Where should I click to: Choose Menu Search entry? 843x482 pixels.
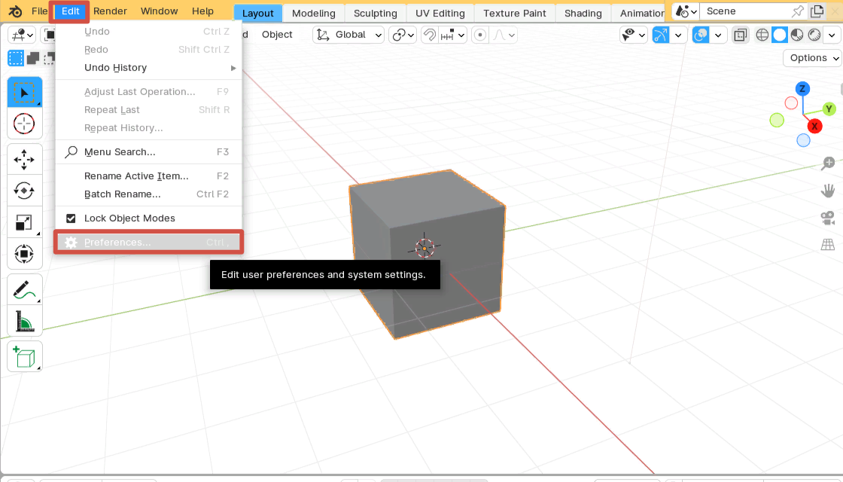pyautogui.click(x=149, y=152)
